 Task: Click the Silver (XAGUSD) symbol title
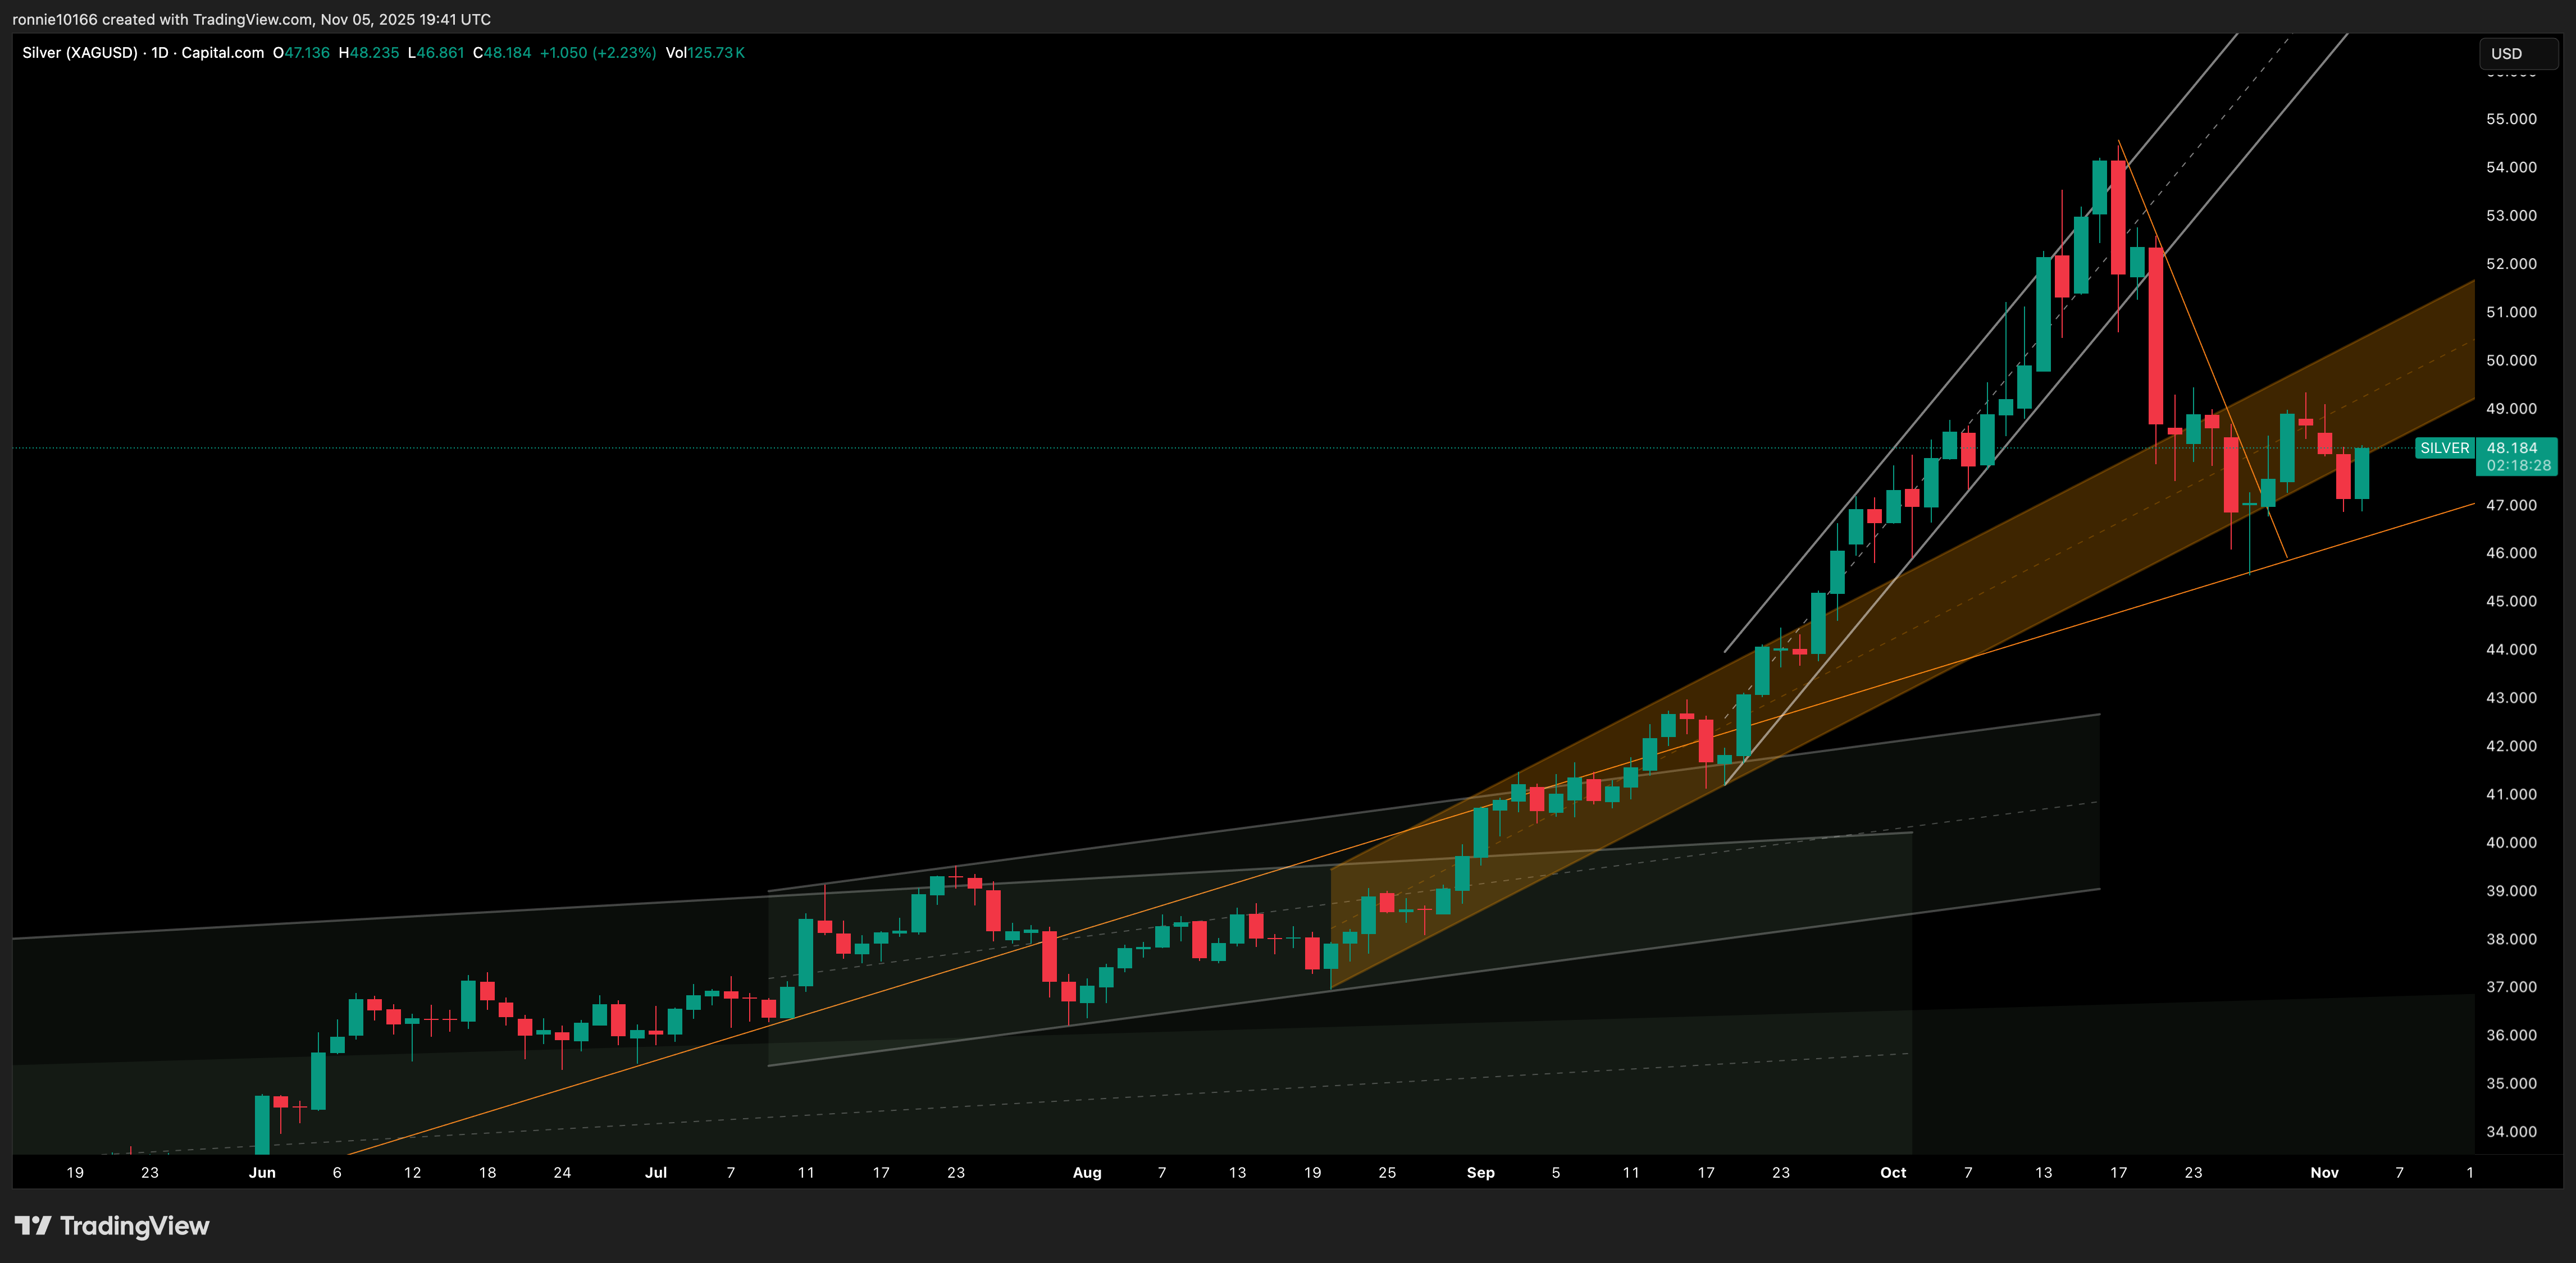click(x=80, y=53)
